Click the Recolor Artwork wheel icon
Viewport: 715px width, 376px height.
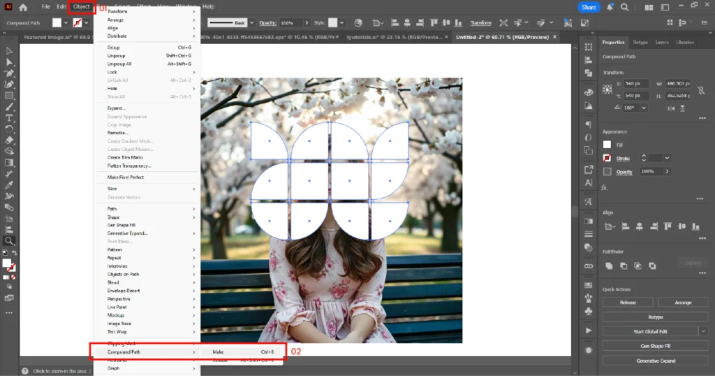point(358,23)
